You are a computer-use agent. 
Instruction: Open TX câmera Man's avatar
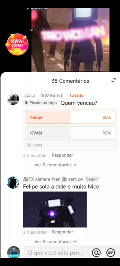pyautogui.click(x=13, y=182)
